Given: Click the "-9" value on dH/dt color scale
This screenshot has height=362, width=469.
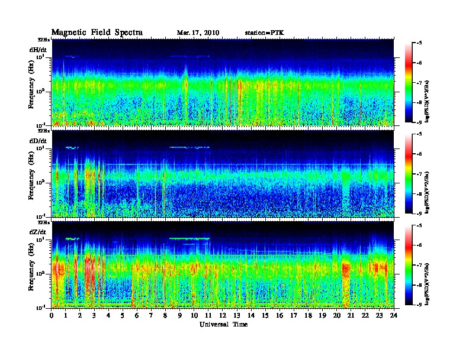Looking at the screenshot, I should (x=419, y=122).
